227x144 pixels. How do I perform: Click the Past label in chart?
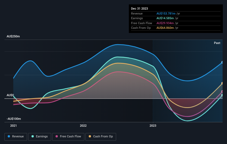point(217,43)
